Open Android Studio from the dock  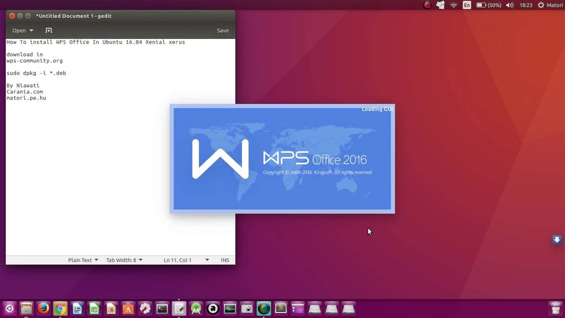click(196, 308)
